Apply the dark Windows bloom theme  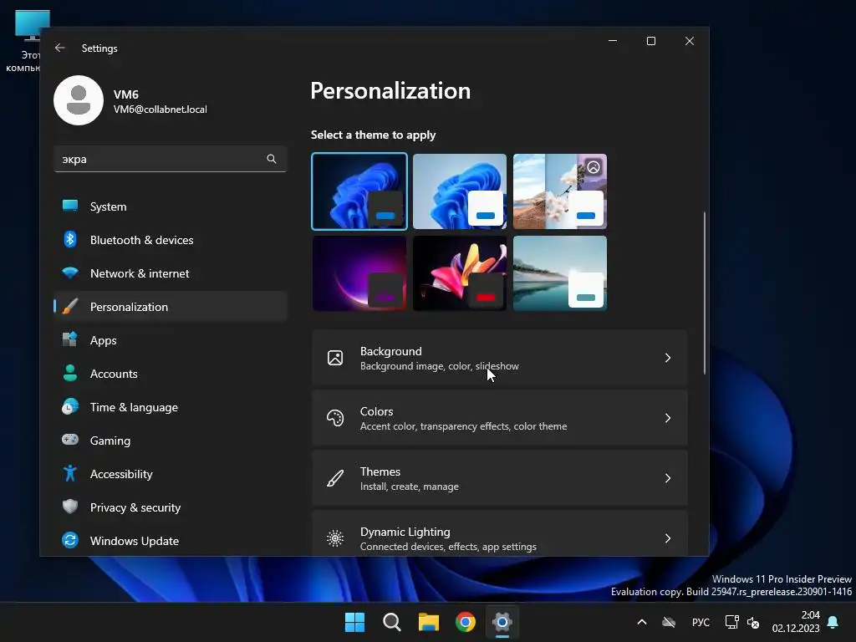pyautogui.click(x=359, y=191)
